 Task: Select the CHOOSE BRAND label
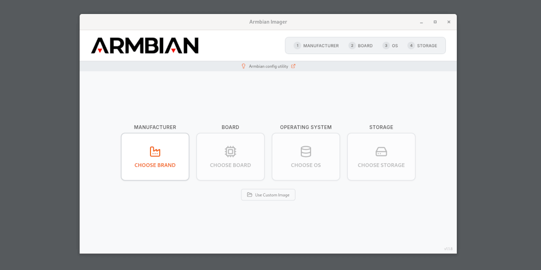[x=155, y=165]
